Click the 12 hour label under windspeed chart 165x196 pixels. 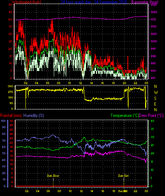[80, 83]
